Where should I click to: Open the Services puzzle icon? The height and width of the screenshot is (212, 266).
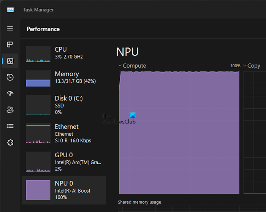[10, 142]
